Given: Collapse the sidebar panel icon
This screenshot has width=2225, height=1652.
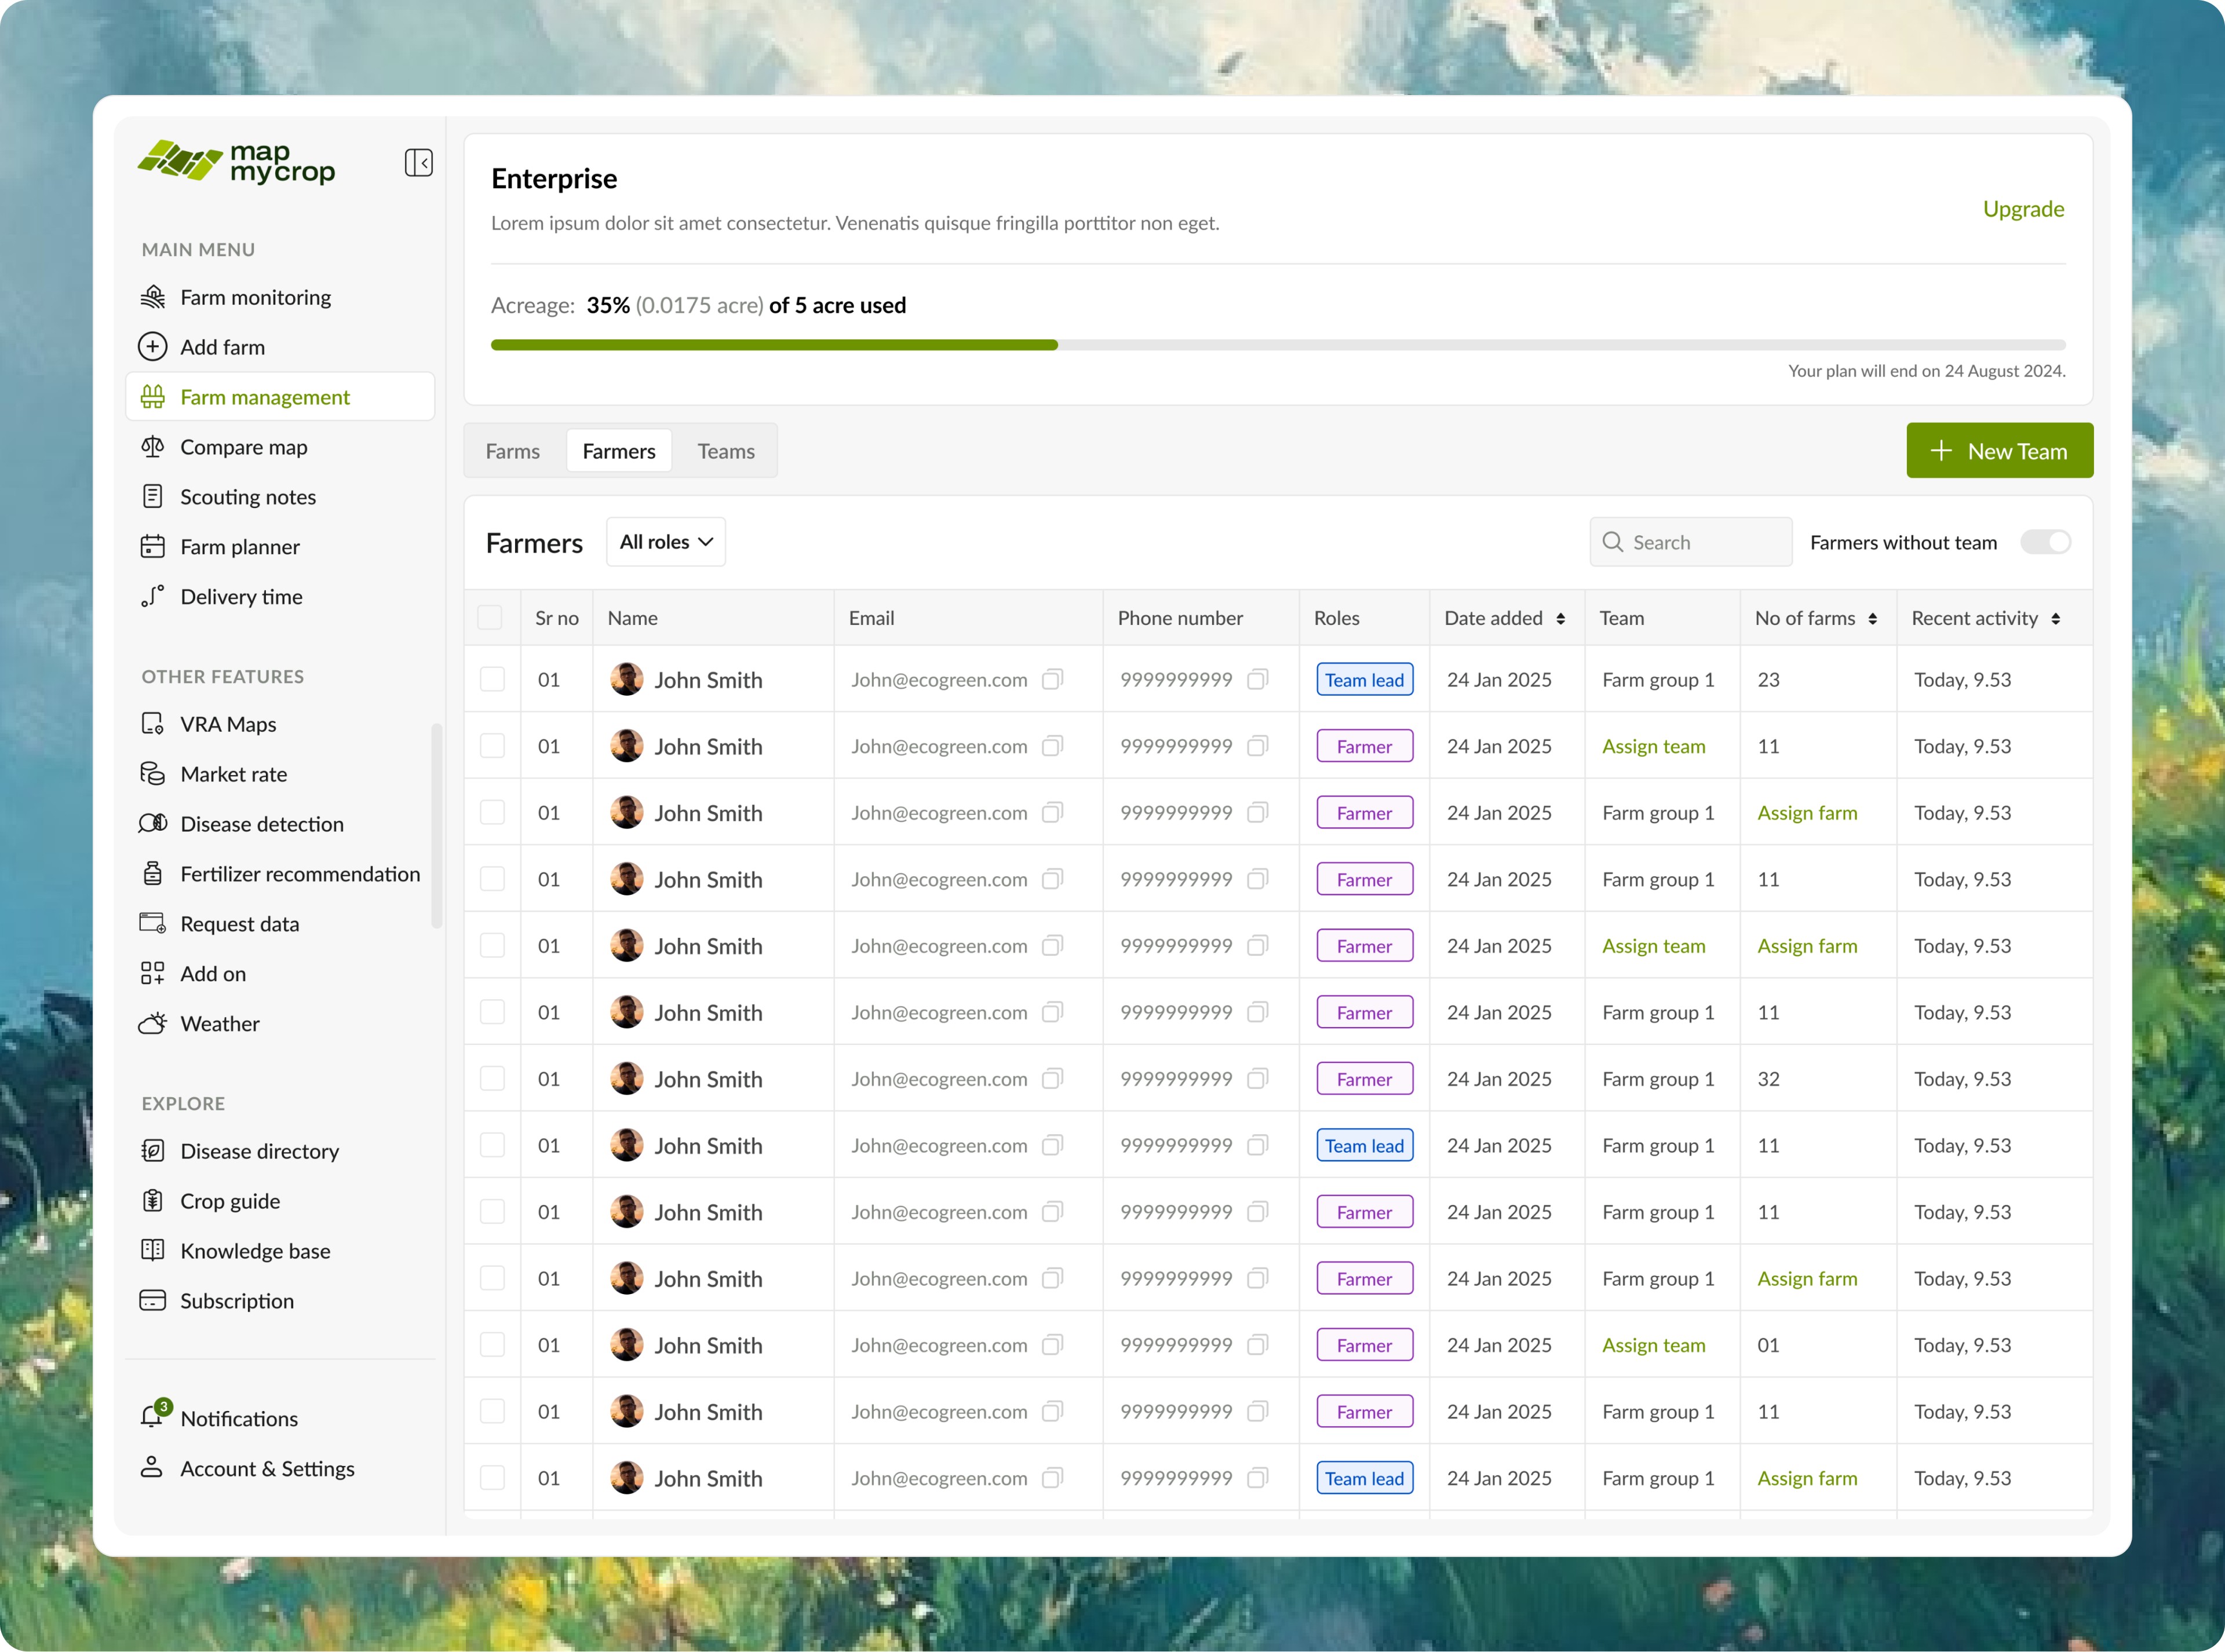Looking at the screenshot, I should pos(418,163).
